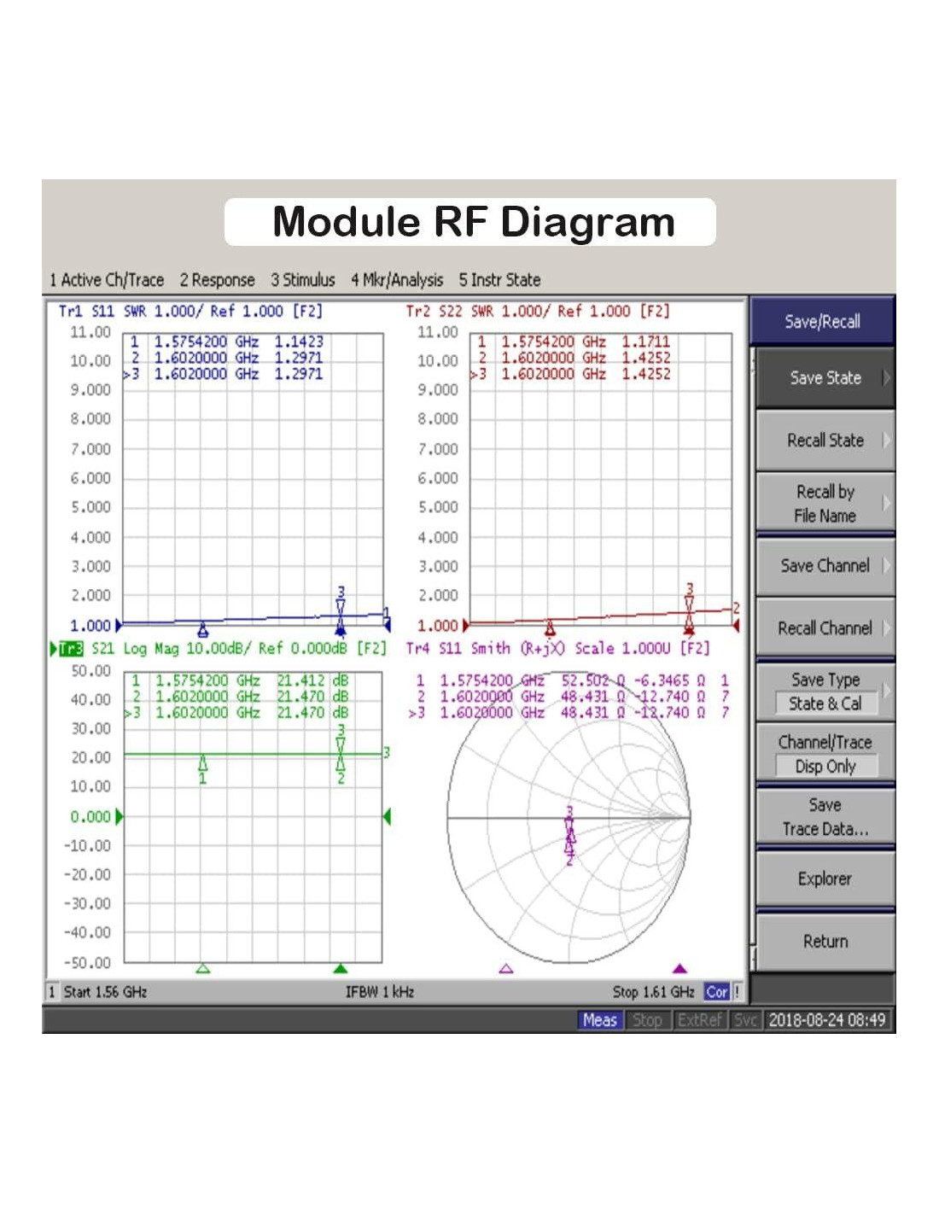Viewport: 939px width, 1214px height.
Task: Expand the Recall Channel submenu arrow
Action: 886,628
